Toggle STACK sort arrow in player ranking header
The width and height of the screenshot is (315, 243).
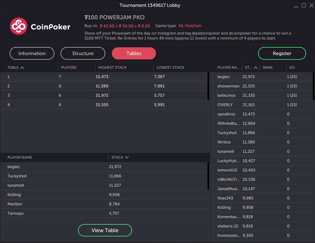click(x=256, y=68)
